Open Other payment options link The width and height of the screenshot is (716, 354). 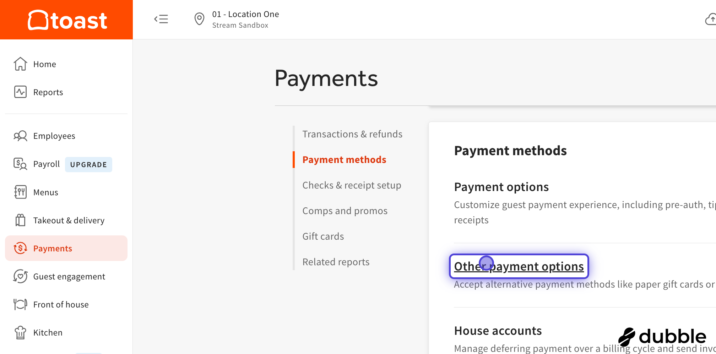point(519,266)
